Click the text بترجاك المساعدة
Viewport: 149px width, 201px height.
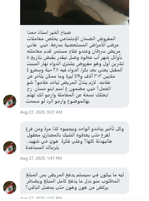[x=42, y=147]
